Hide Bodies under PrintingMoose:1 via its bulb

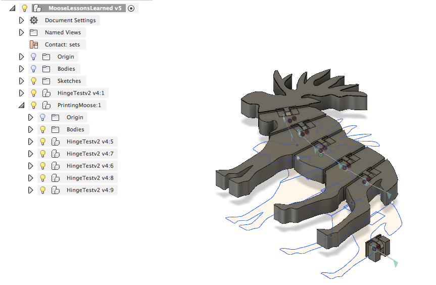(43, 129)
